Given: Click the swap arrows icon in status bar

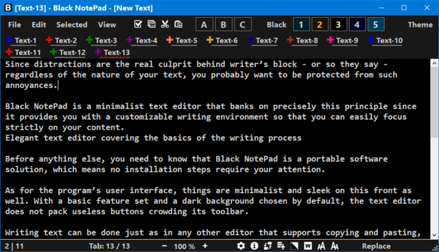Looking at the screenshot, I should click(268, 246).
